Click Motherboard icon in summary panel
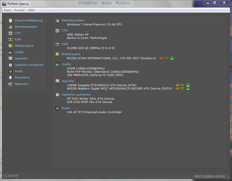The width and height of the screenshot is (232, 181). pos(57,54)
